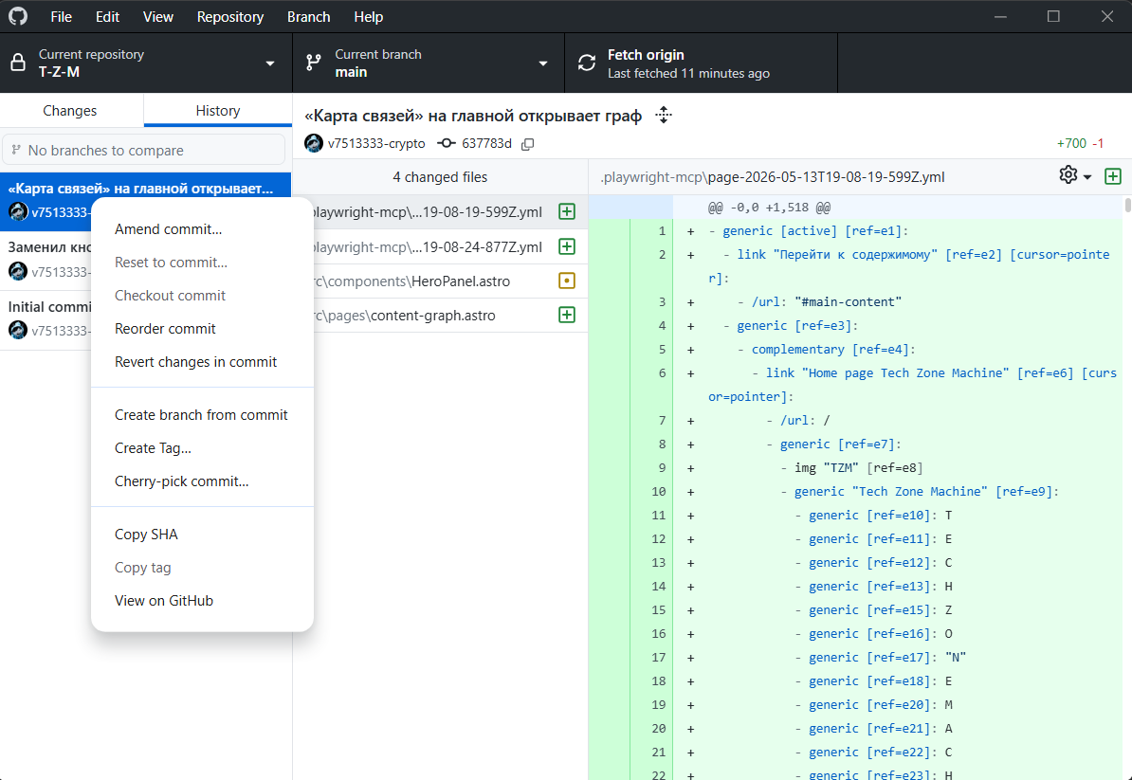Click the Reset to commit... entry

(x=202, y=262)
